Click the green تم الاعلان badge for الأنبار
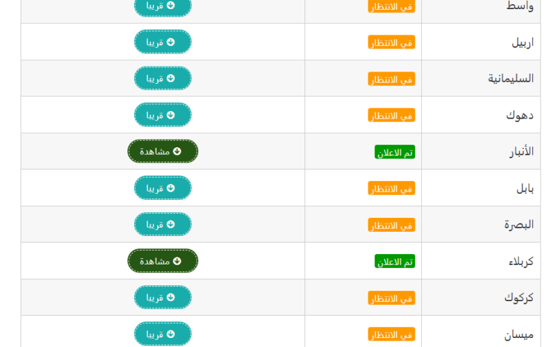Image resolution: width=556 pixels, height=347 pixels. point(395,152)
